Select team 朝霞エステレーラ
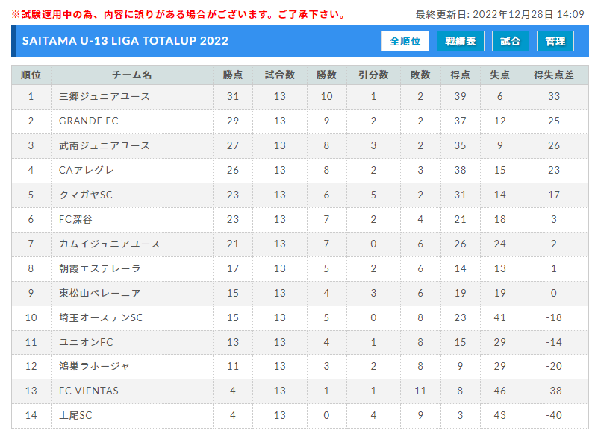 coord(99,268)
